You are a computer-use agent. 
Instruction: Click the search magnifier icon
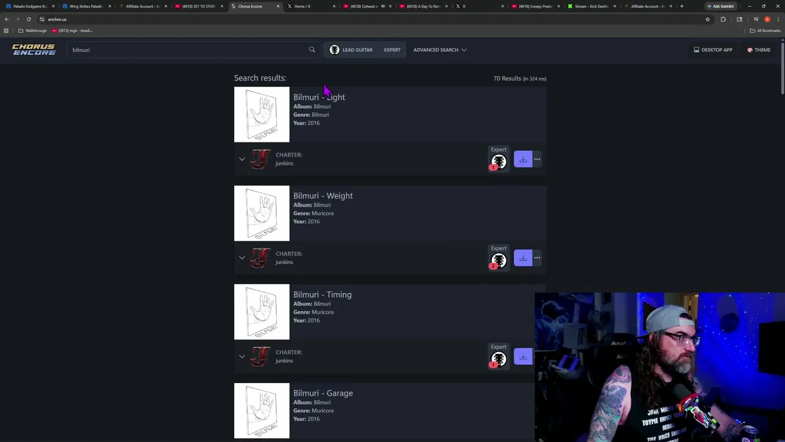pyautogui.click(x=312, y=50)
